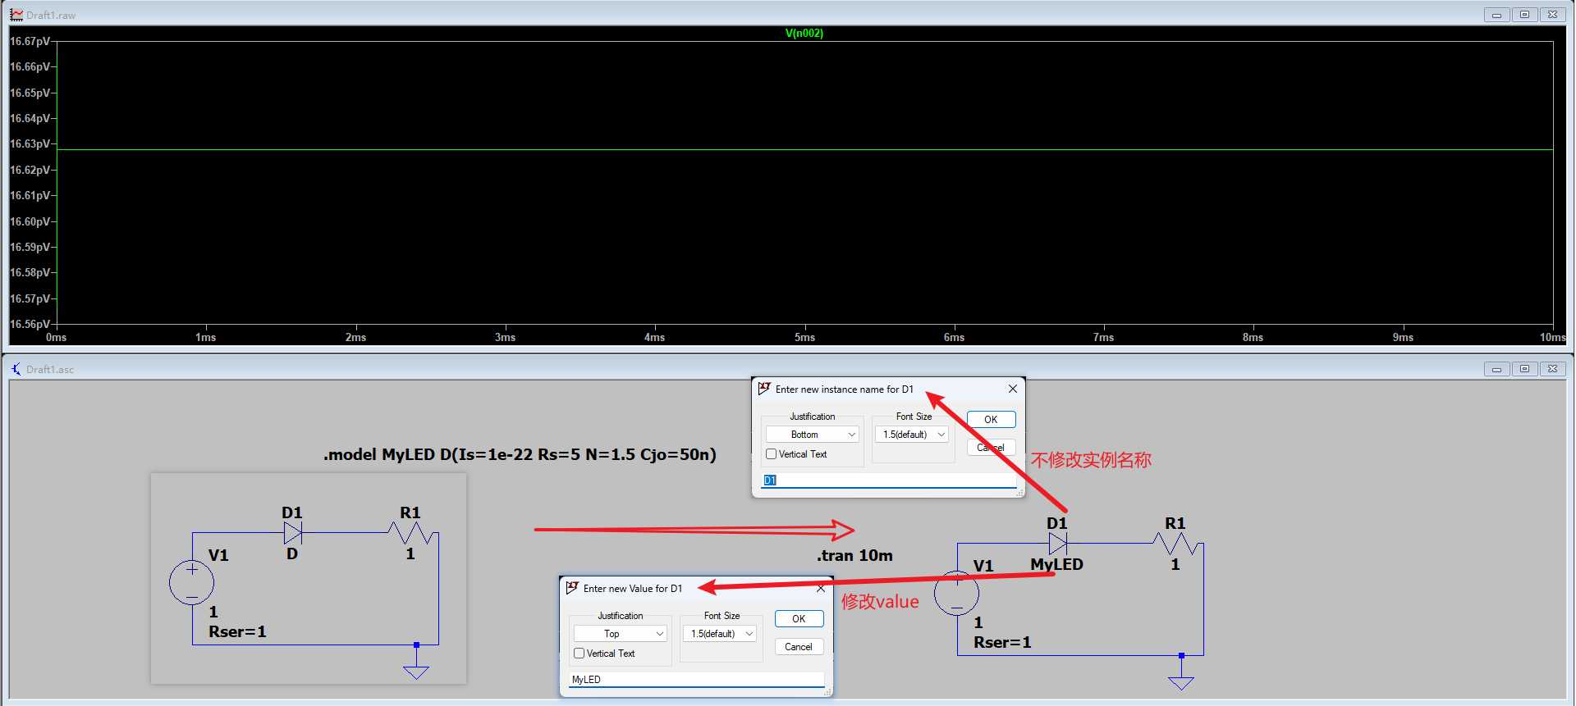
Task: Click the 16.63pV axis label
Action: (30, 144)
